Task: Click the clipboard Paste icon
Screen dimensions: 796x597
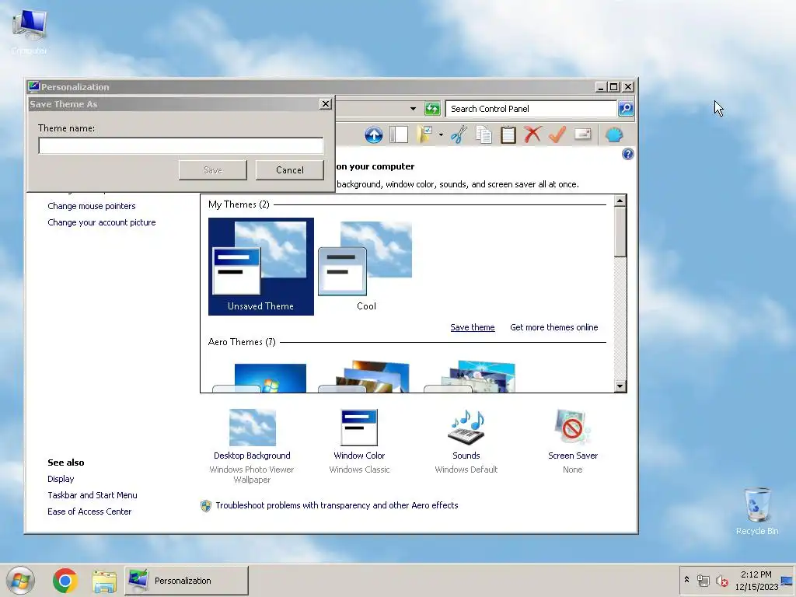Action: [508, 135]
